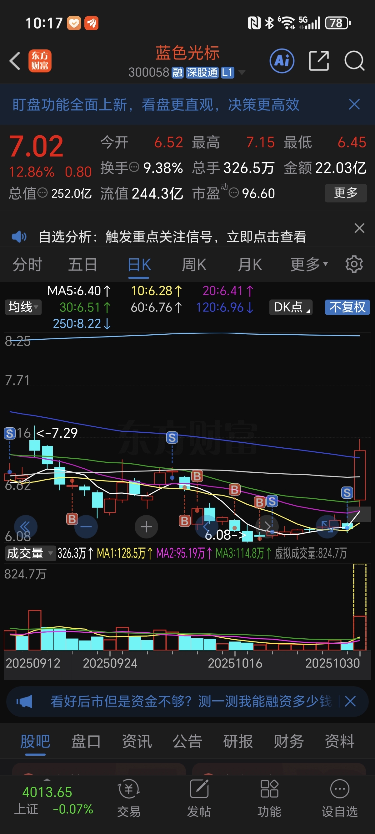The height and width of the screenshot is (834, 375).
Task: Switch to 分时 chart tab
Action: point(27,265)
